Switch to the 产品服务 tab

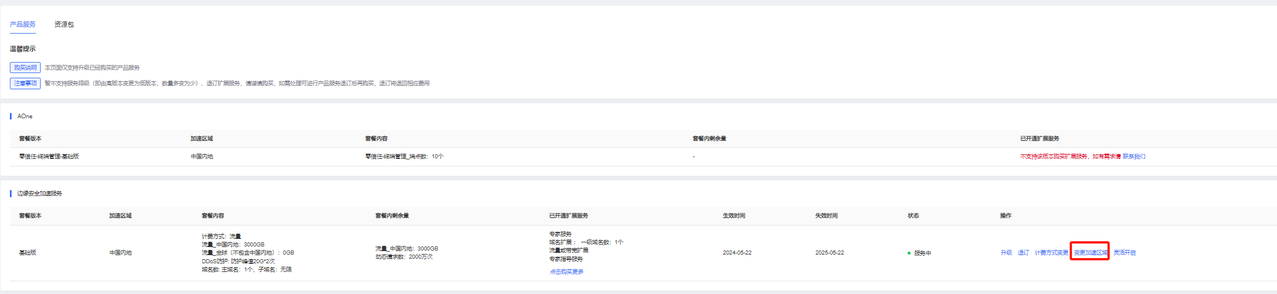click(x=23, y=24)
